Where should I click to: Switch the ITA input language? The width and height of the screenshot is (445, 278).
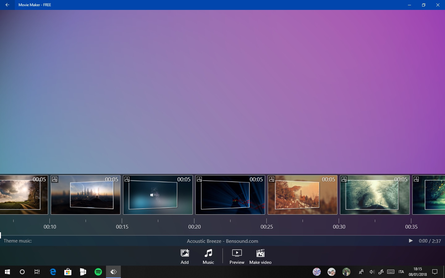[401, 272]
